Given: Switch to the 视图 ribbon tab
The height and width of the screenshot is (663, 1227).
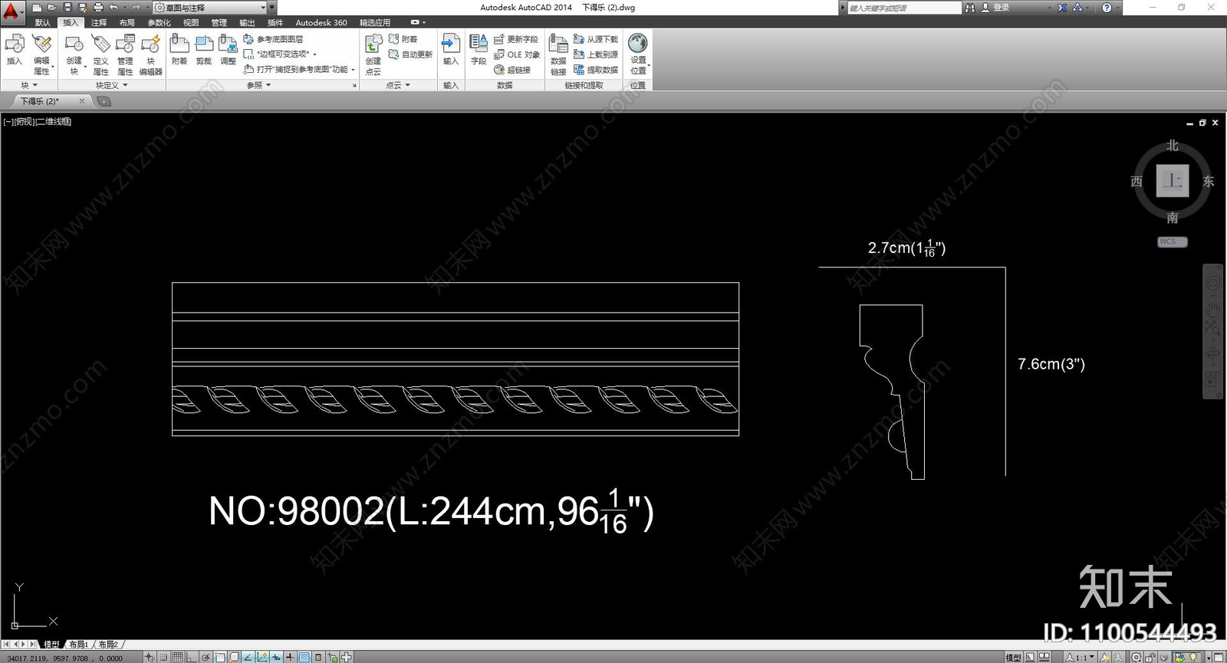Looking at the screenshot, I should [x=191, y=22].
